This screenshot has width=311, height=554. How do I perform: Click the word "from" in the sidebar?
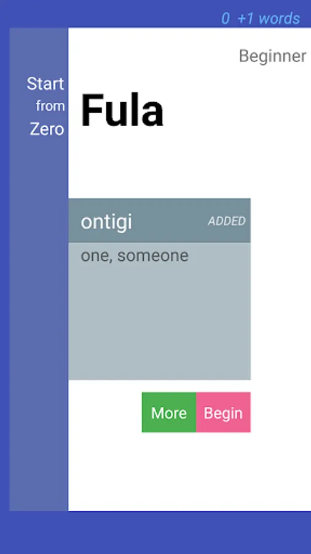[50, 106]
